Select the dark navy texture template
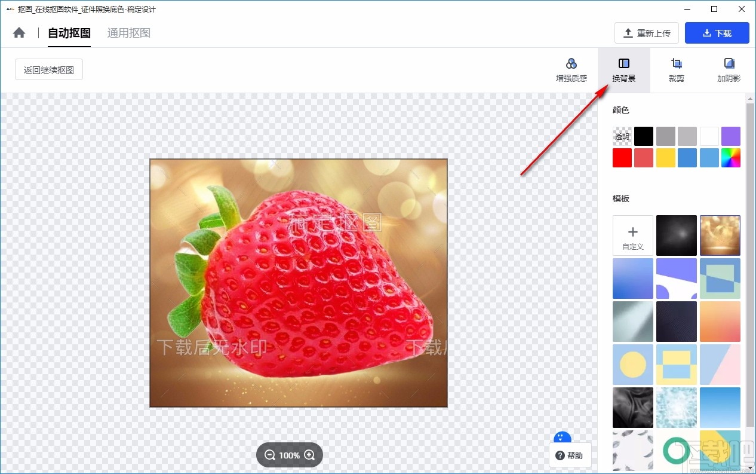The image size is (756, 474). coord(677,322)
